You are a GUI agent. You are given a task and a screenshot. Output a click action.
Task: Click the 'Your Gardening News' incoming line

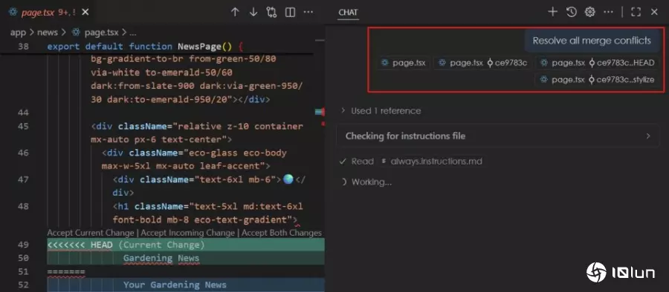pyautogui.click(x=175, y=285)
